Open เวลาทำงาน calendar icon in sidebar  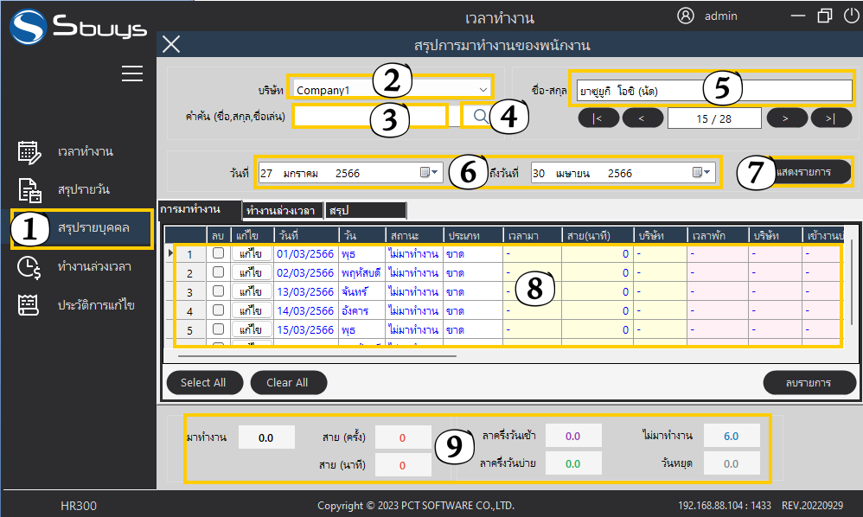[x=30, y=152]
